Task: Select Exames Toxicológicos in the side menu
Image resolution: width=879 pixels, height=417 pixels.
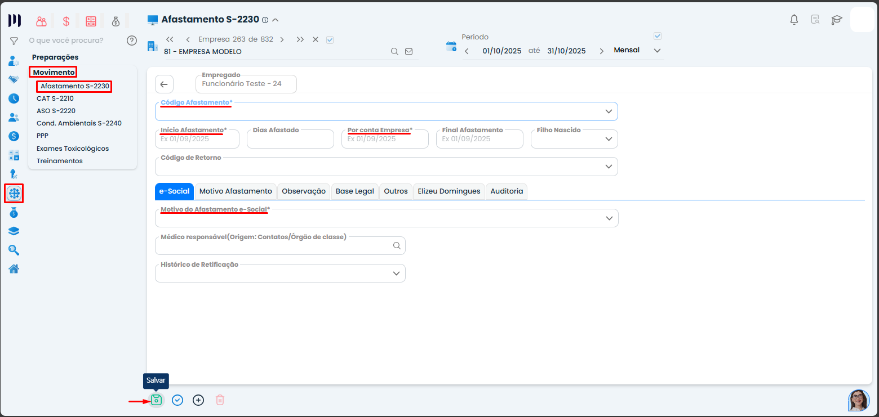Action: pyautogui.click(x=73, y=149)
